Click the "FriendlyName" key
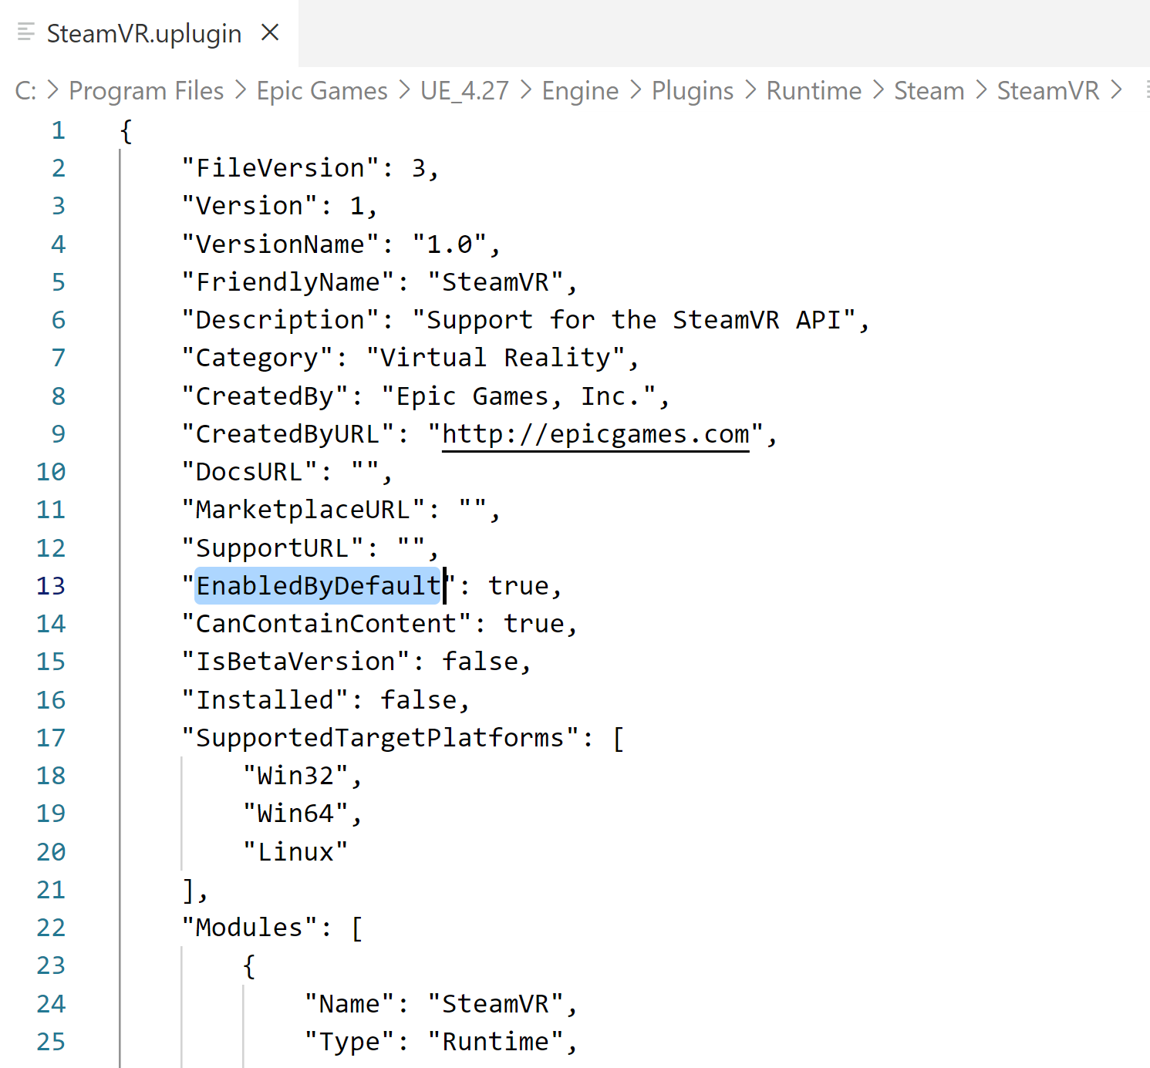This screenshot has height=1068, width=1150. tap(288, 282)
